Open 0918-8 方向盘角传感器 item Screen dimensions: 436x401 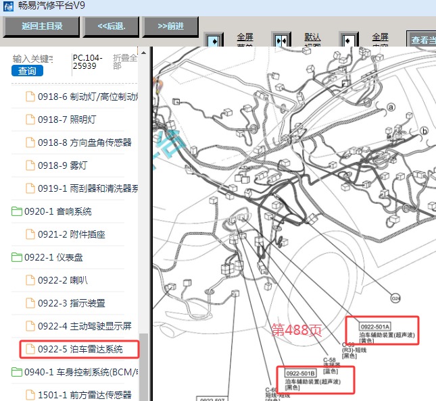tap(84, 142)
